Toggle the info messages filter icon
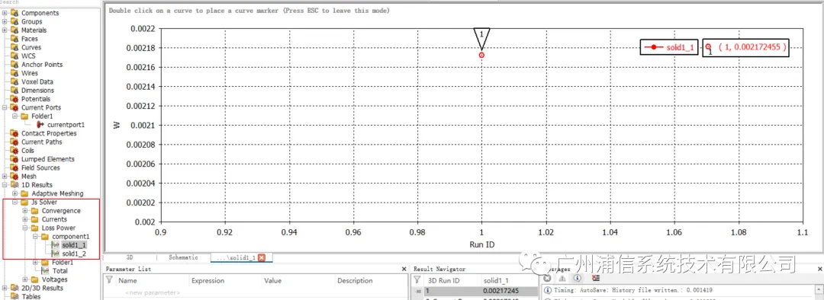824x300 pixels. click(x=578, y=278)
